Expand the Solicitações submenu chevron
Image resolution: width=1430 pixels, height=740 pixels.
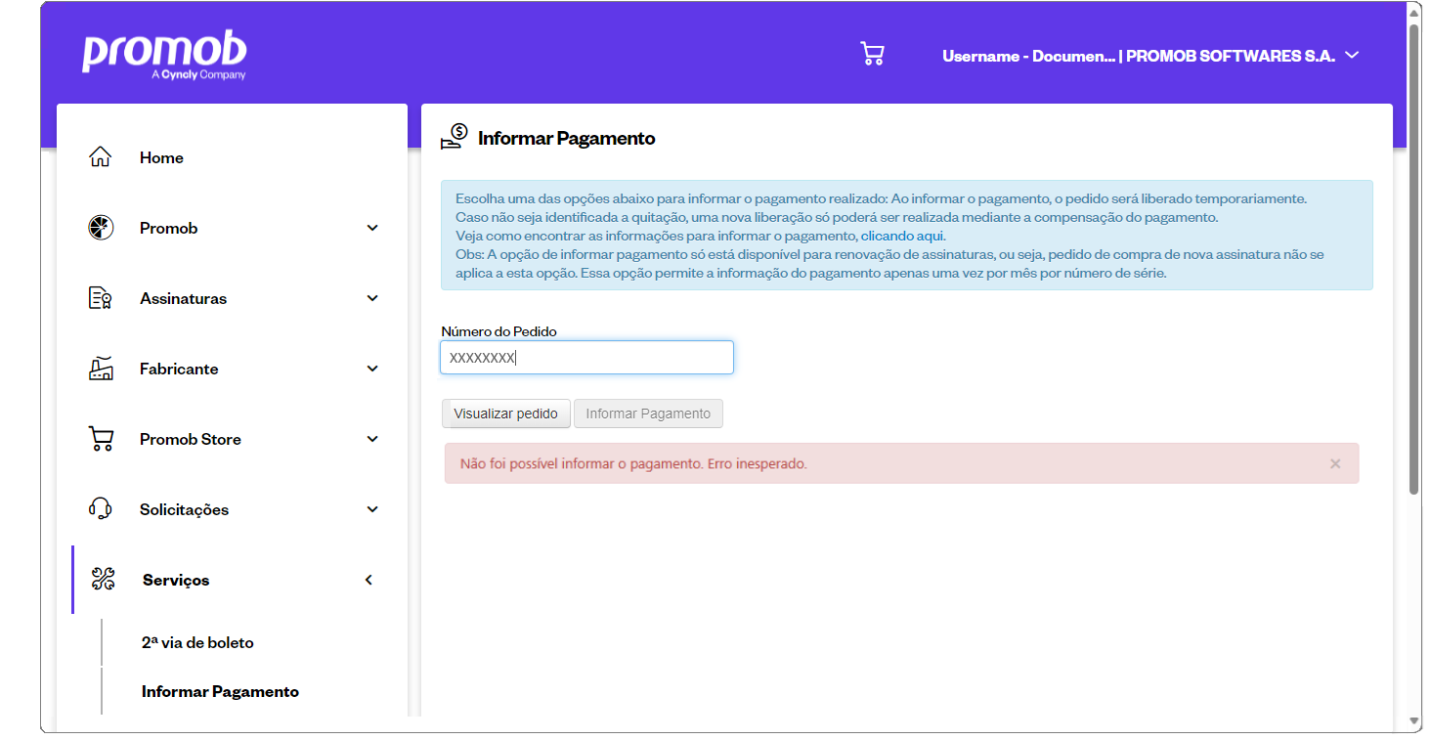point(372,509)
